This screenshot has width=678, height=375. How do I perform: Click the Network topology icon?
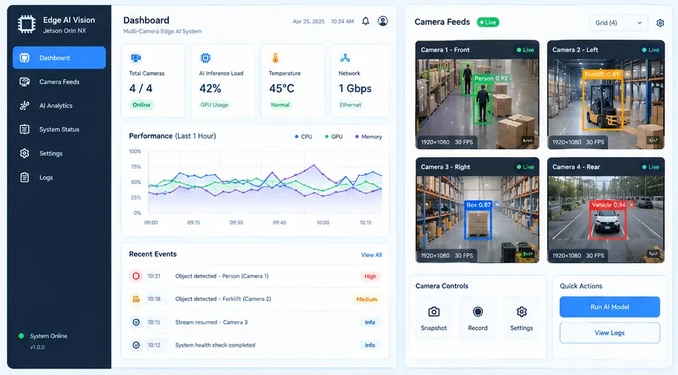tap(344, 58)
